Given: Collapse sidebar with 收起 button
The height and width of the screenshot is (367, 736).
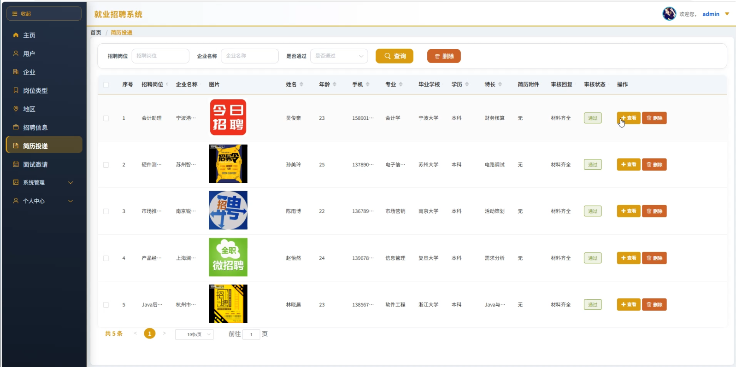Looking at the screenshot, I should pos(44,14).
